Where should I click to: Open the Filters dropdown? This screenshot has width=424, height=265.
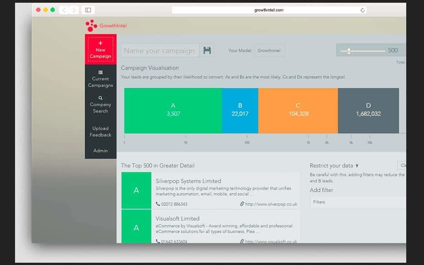pos(358,202)
